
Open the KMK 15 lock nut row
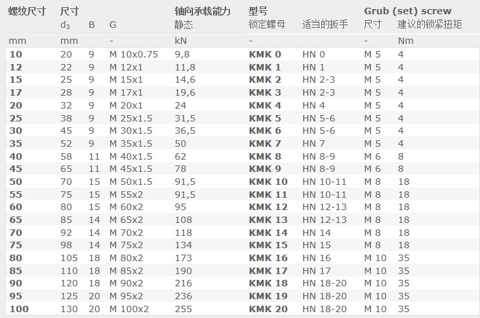point(268,245)
